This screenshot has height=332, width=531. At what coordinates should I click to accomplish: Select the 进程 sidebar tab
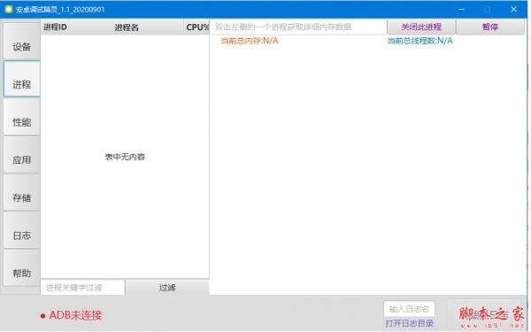click(x=21, y=79)
